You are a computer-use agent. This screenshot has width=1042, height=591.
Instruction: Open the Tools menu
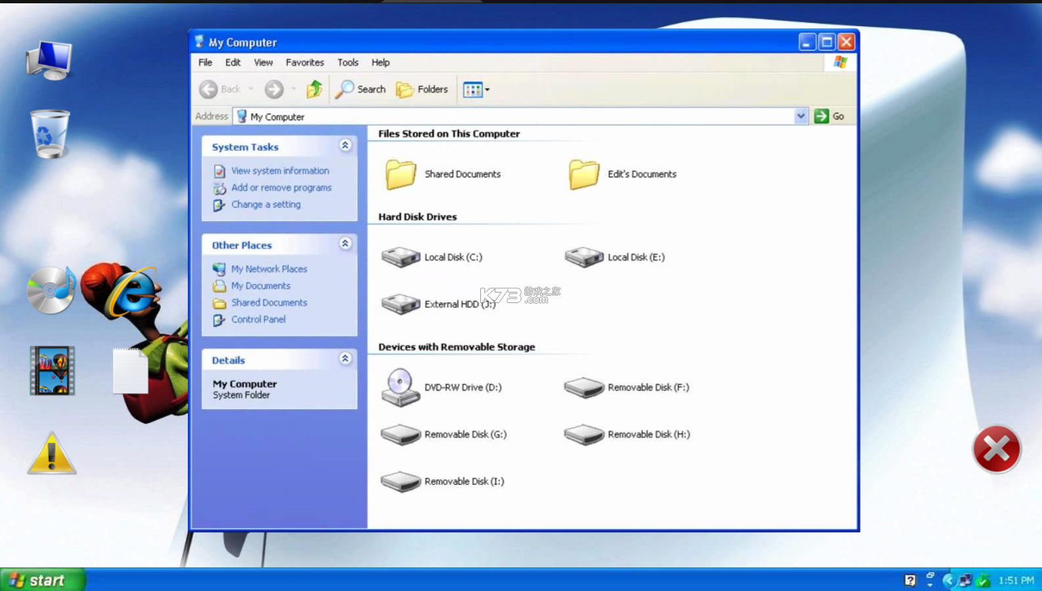click(348, 62)
